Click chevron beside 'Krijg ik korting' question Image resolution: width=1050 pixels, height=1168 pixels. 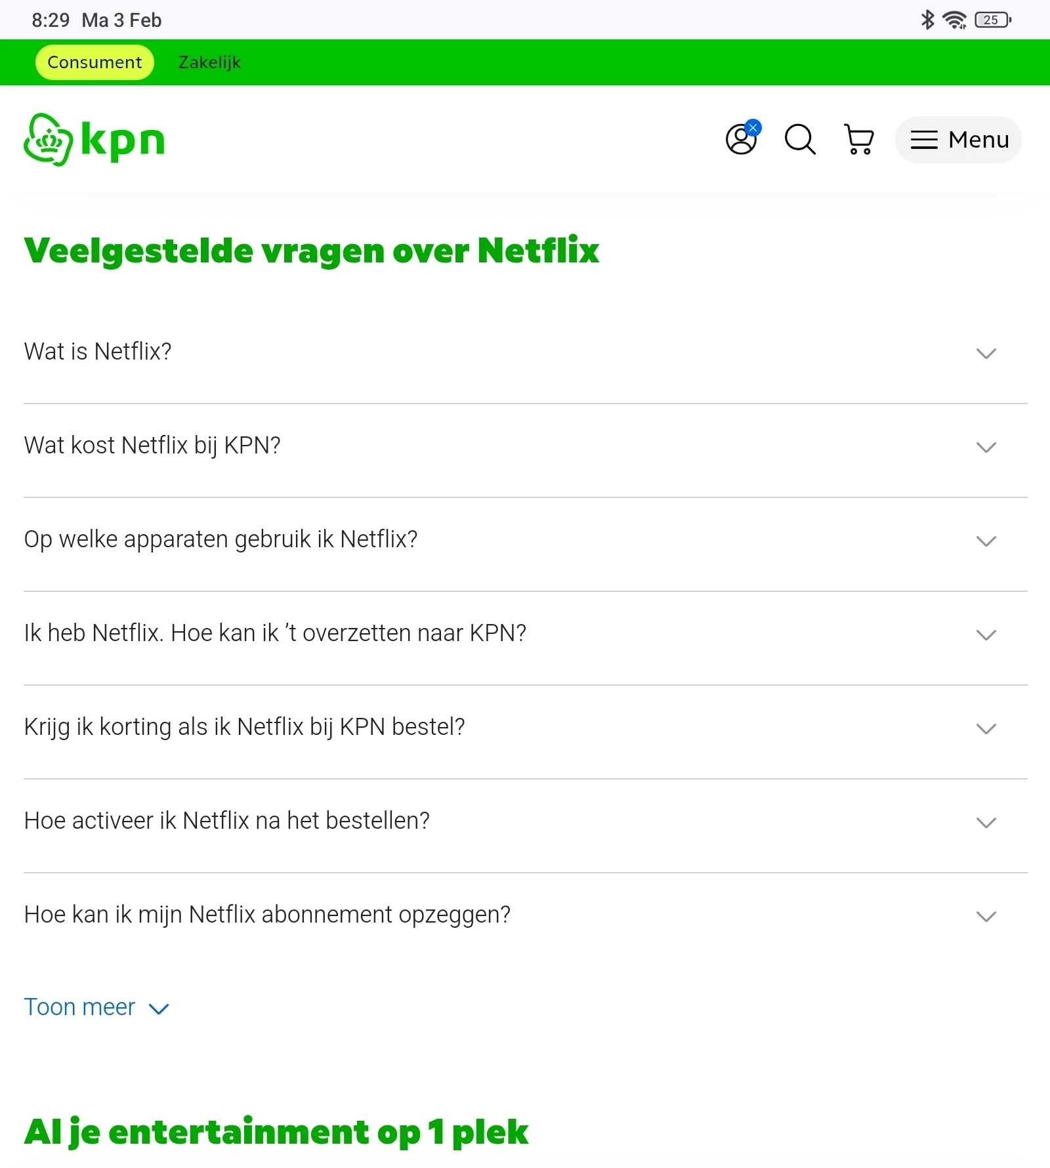click(986, 728)
